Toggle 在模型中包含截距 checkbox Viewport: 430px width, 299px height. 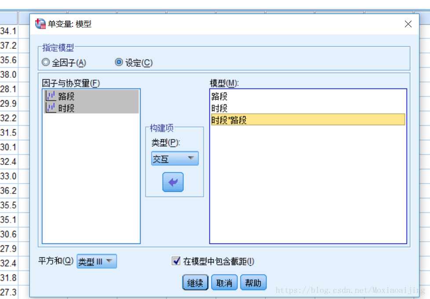(176, 261)
